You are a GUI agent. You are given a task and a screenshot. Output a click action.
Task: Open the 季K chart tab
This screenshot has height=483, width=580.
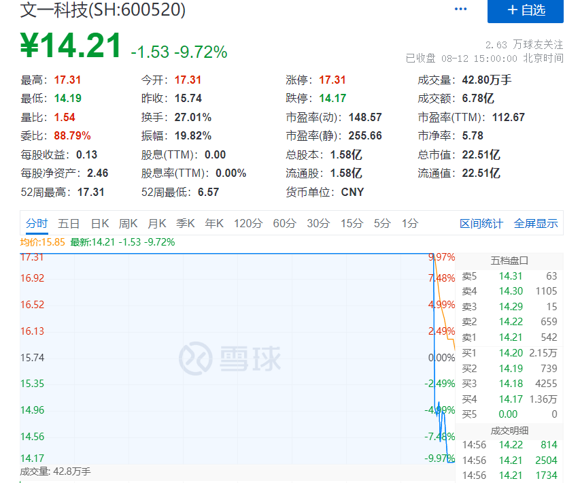coord(186,223)
